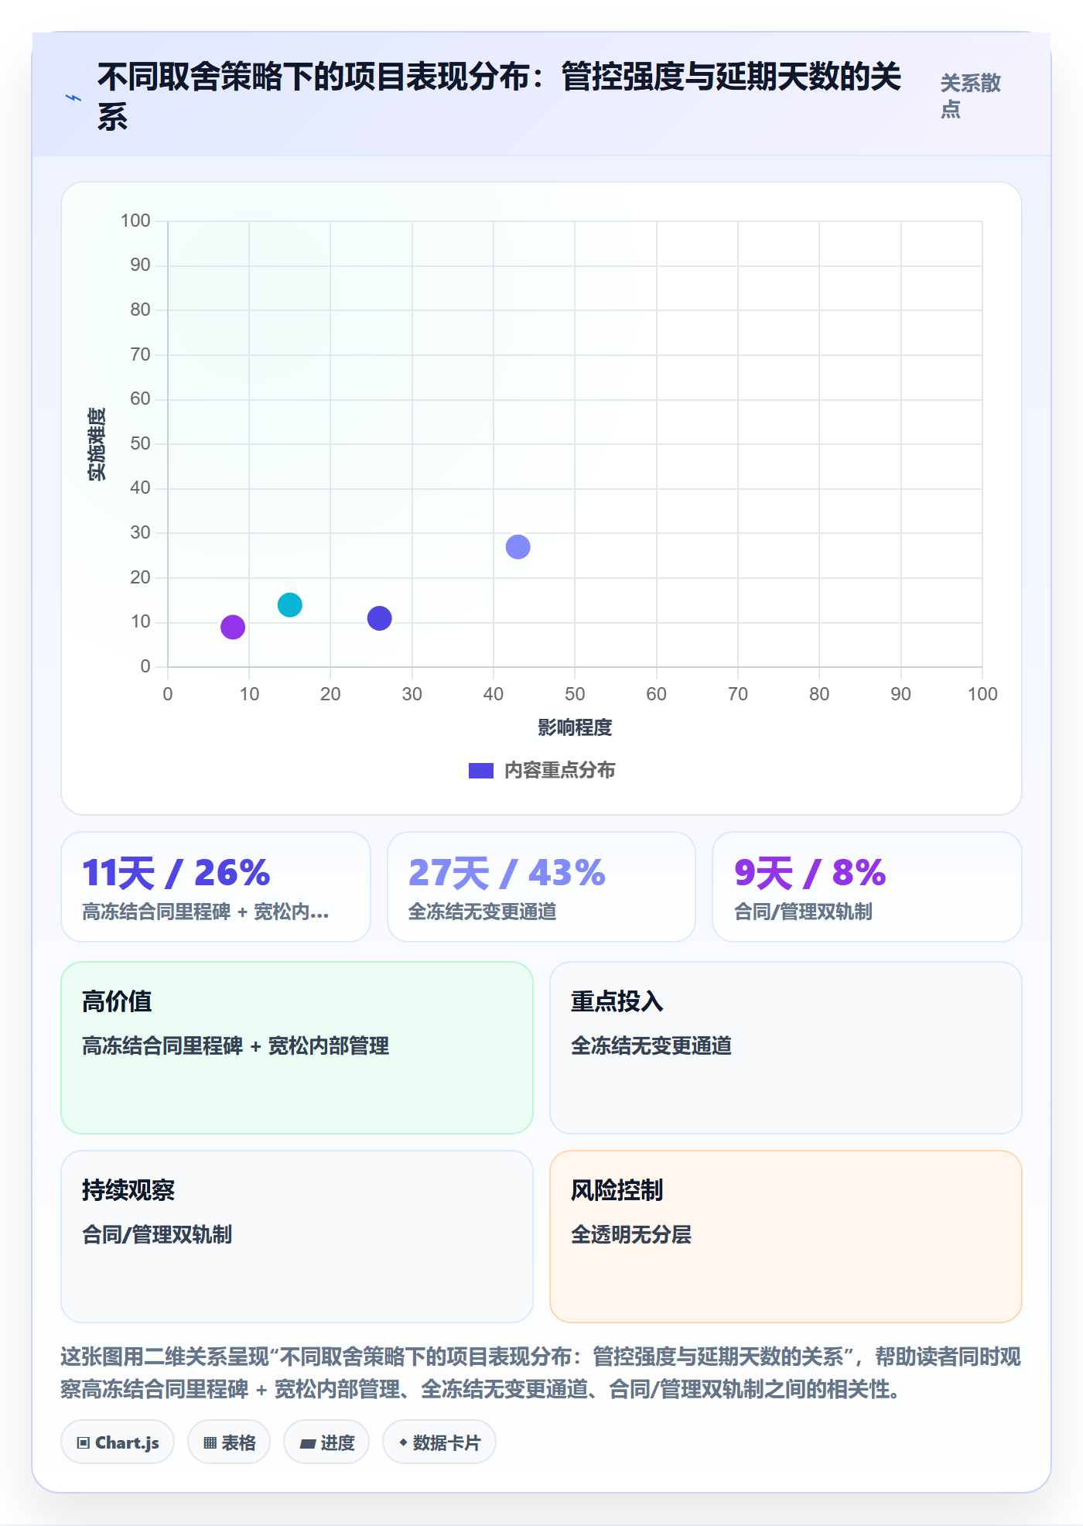Click the light periwinkle scatter point near x=43
This screenshot has height=1526, width=1083.
tap(518, 547)
